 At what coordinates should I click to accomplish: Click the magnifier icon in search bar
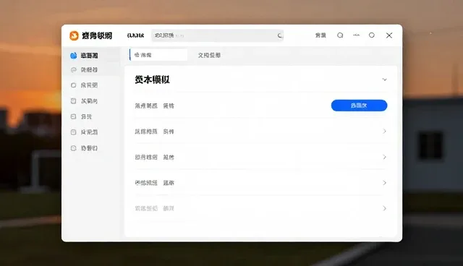pos(279,35)
